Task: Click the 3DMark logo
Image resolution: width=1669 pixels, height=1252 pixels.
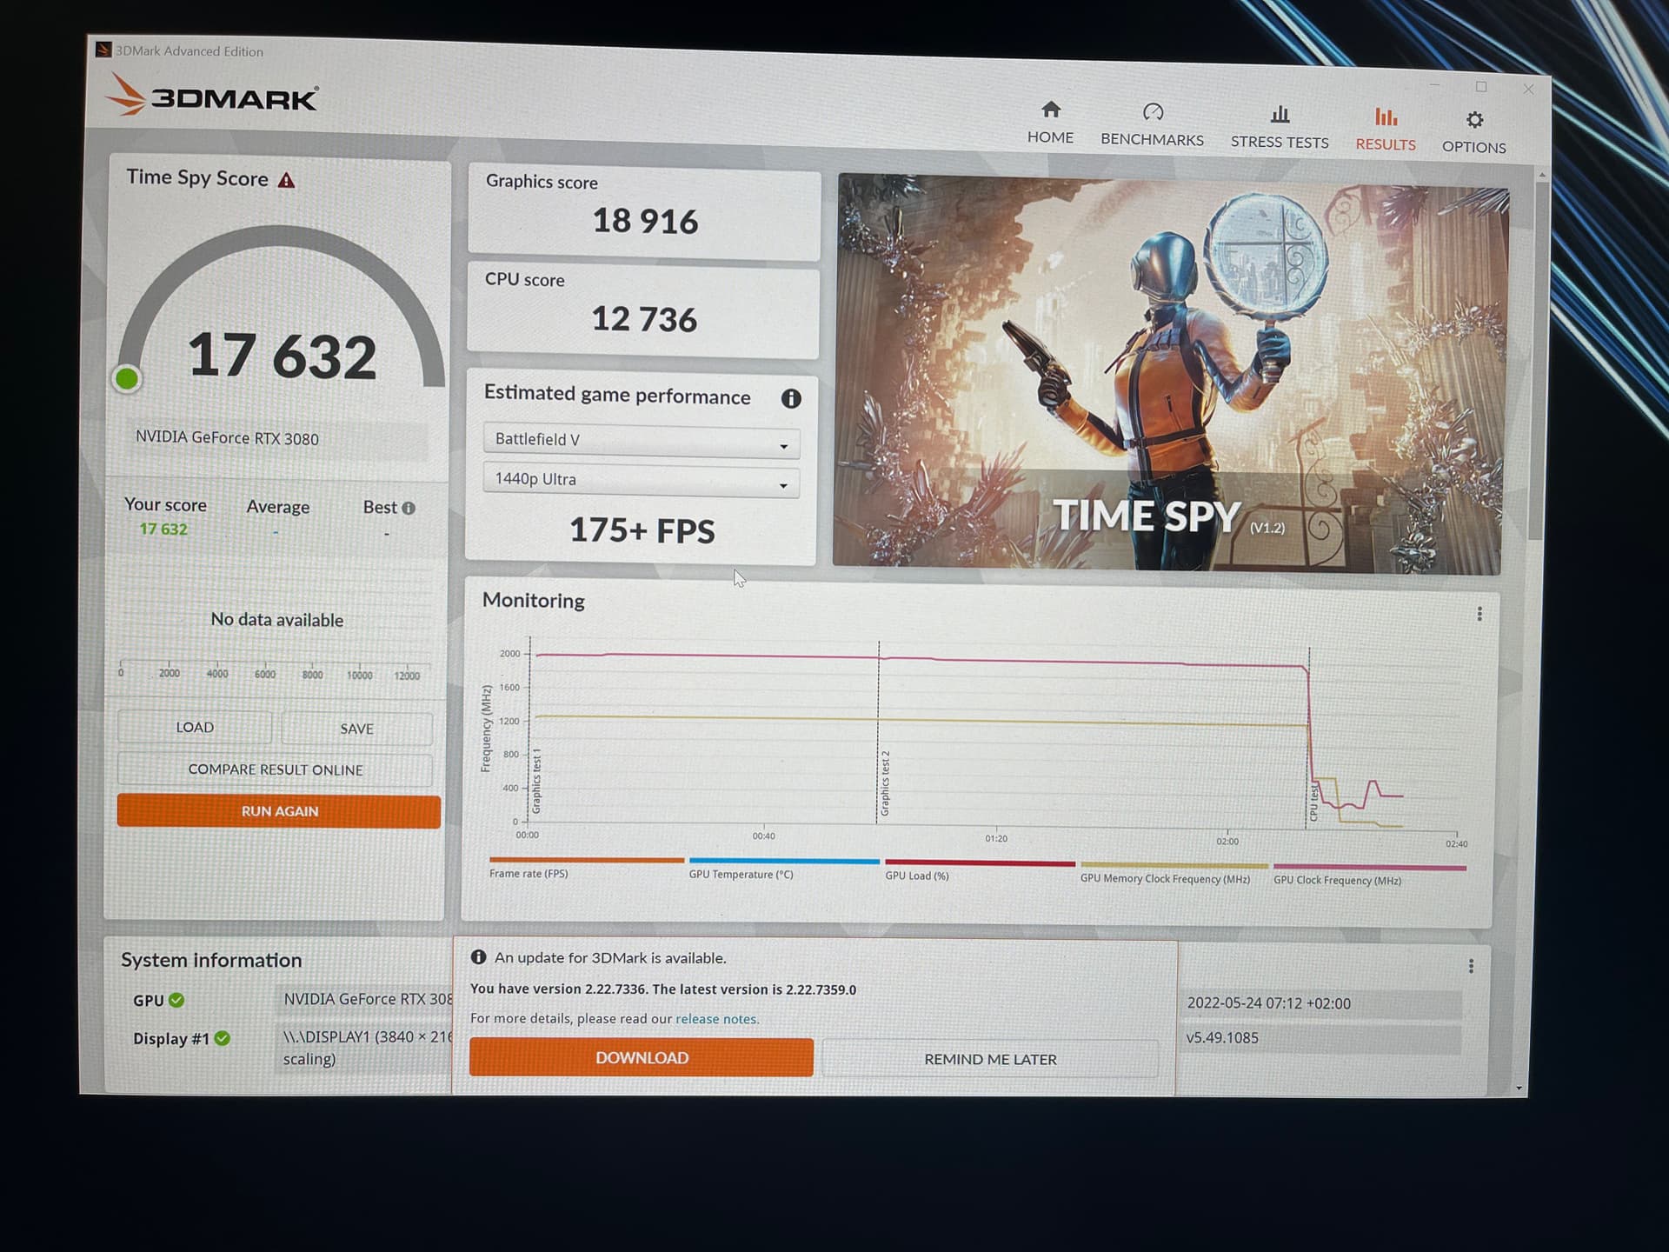Action: [x=211, y=95]
